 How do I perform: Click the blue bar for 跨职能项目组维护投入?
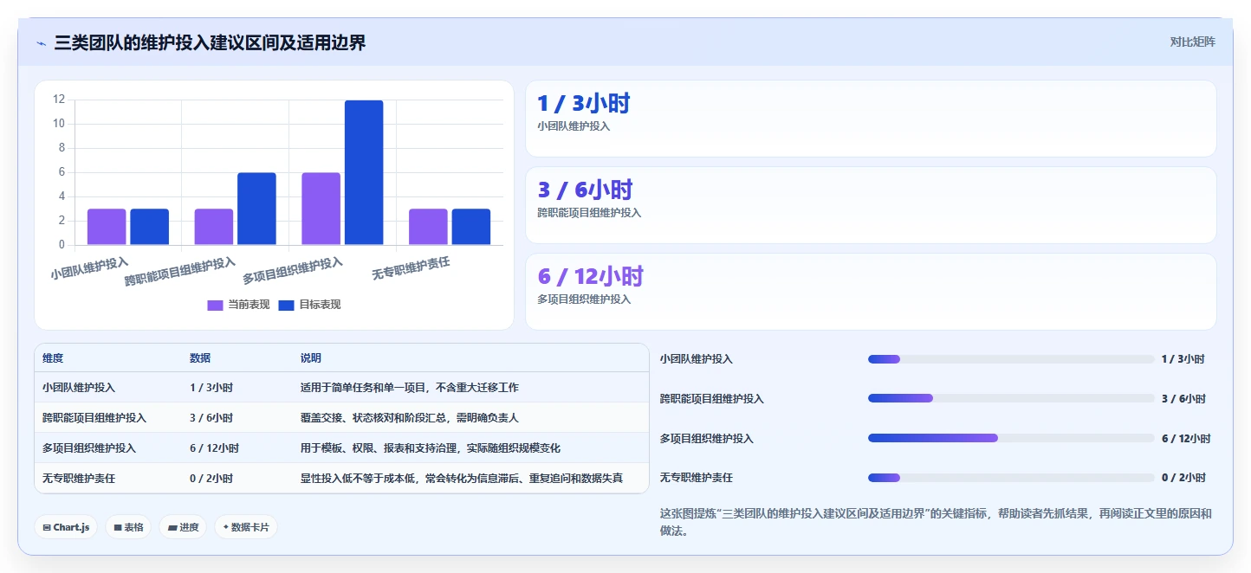click(256, 209)
